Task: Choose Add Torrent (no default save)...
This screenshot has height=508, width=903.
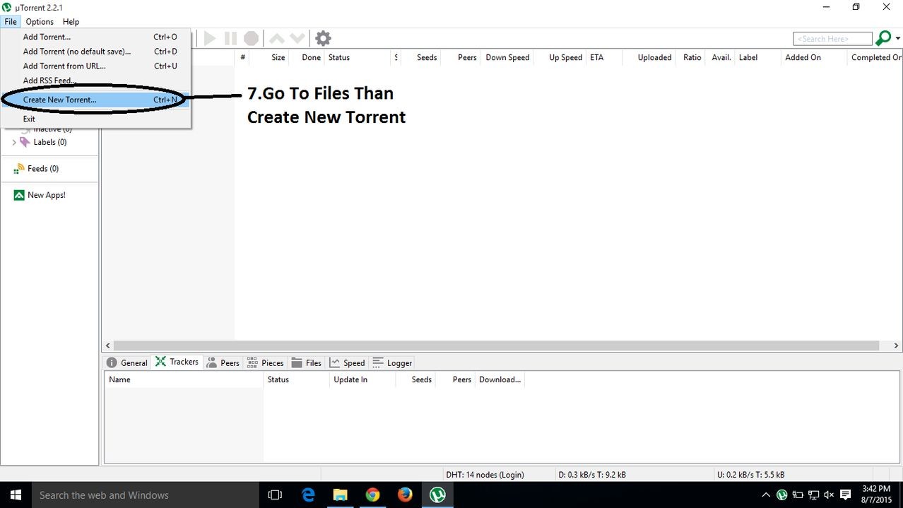Action: coord(95,52)
